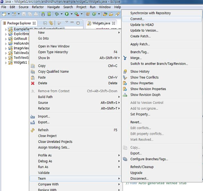This screenshot has height=191, width=203.
Task: Click the red Delete X icon
Action: tap(33, 83)
